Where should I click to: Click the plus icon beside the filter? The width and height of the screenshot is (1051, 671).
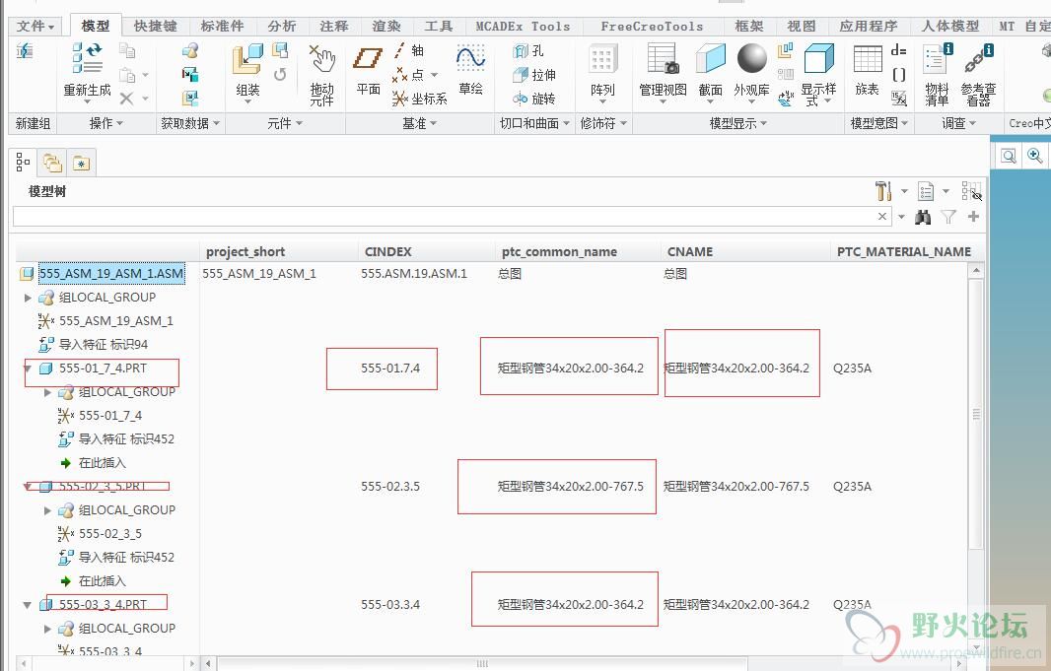point(973,217)
